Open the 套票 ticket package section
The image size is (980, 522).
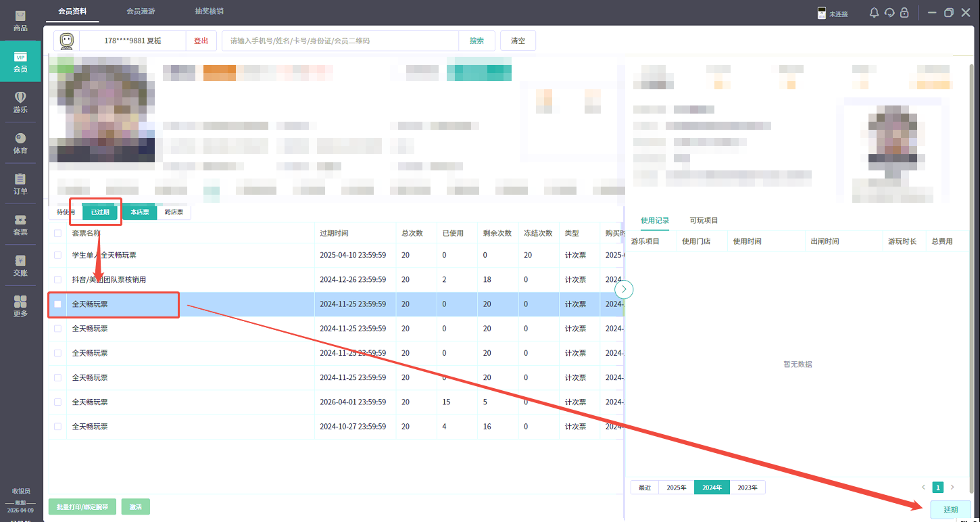20,224
